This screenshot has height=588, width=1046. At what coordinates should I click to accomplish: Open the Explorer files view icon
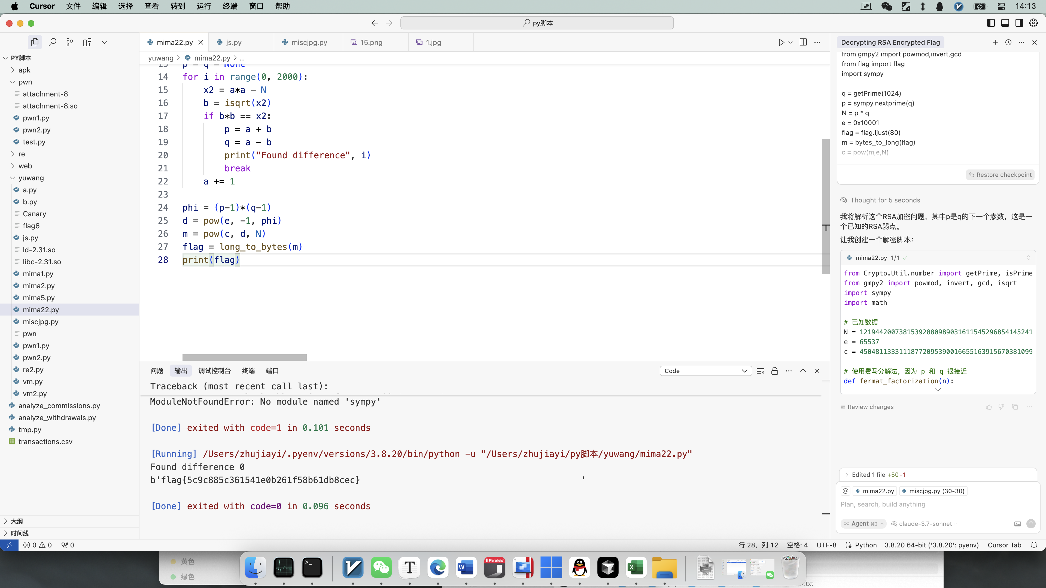pos(35,42)
